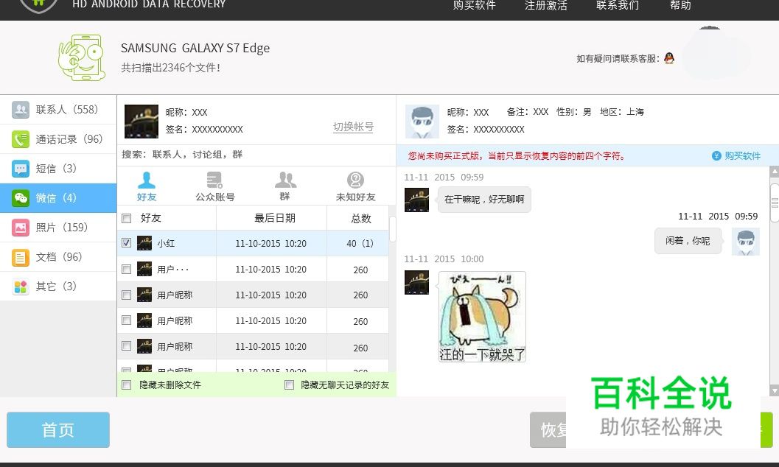Open 注册激活 in top menu
The image size is (779, 467).
click(545, 5)
